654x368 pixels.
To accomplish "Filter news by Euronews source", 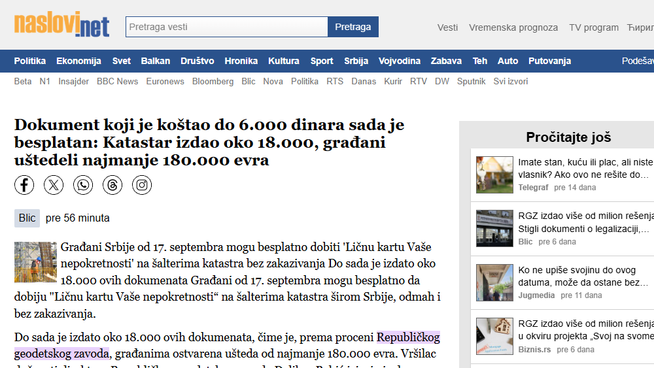I will [x=165, y=81].
